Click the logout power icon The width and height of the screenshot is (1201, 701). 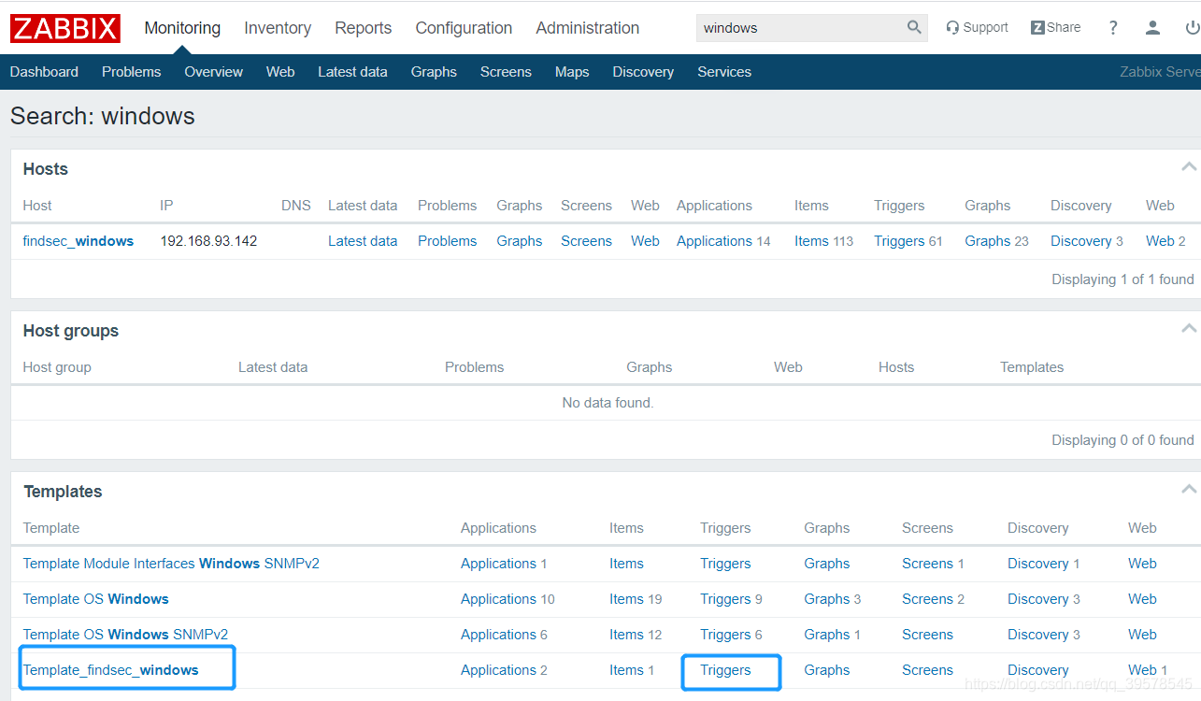(x=1193, y=28)
